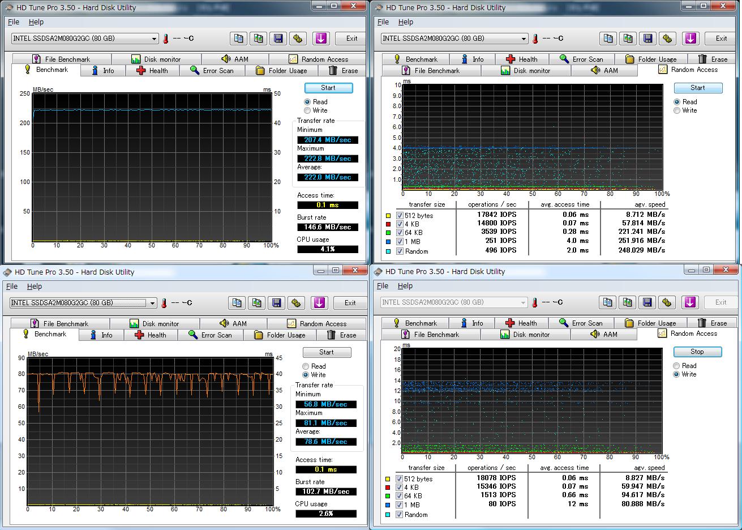742x530 pixels.
Task: Copy text to clipboard in random access read window
Action: 608,39
